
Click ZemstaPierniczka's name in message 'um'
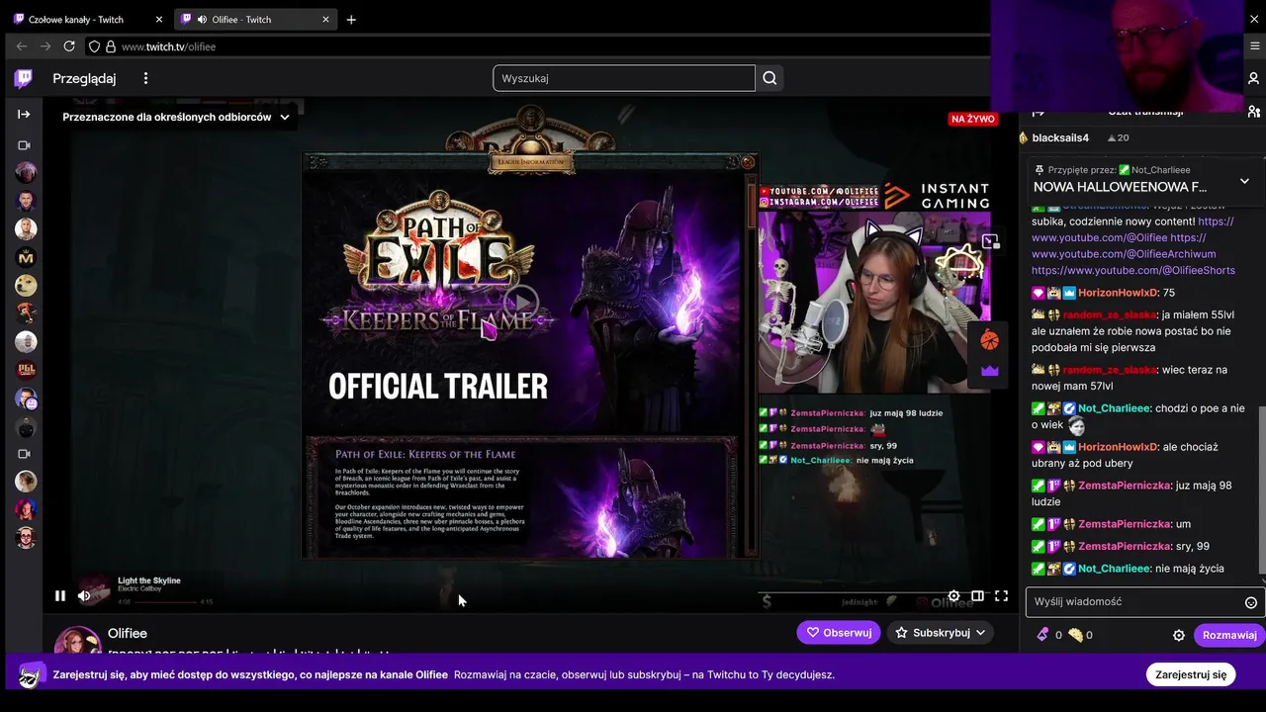click(1125, 524)
